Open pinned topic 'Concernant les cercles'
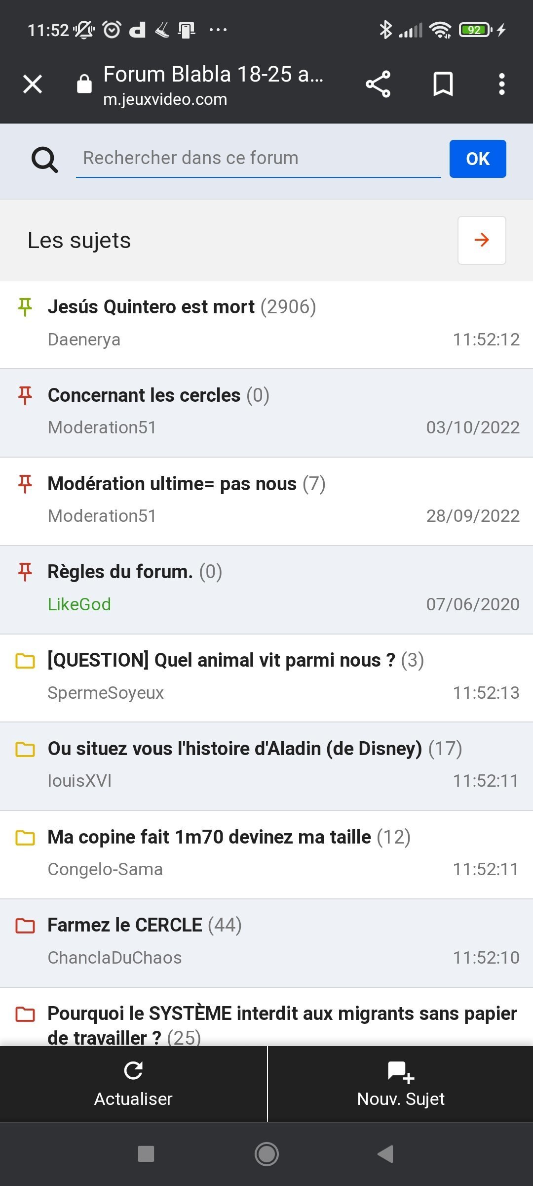Image resolution: width=533 pixels, height=1186 pixels. tap(144, 395)
